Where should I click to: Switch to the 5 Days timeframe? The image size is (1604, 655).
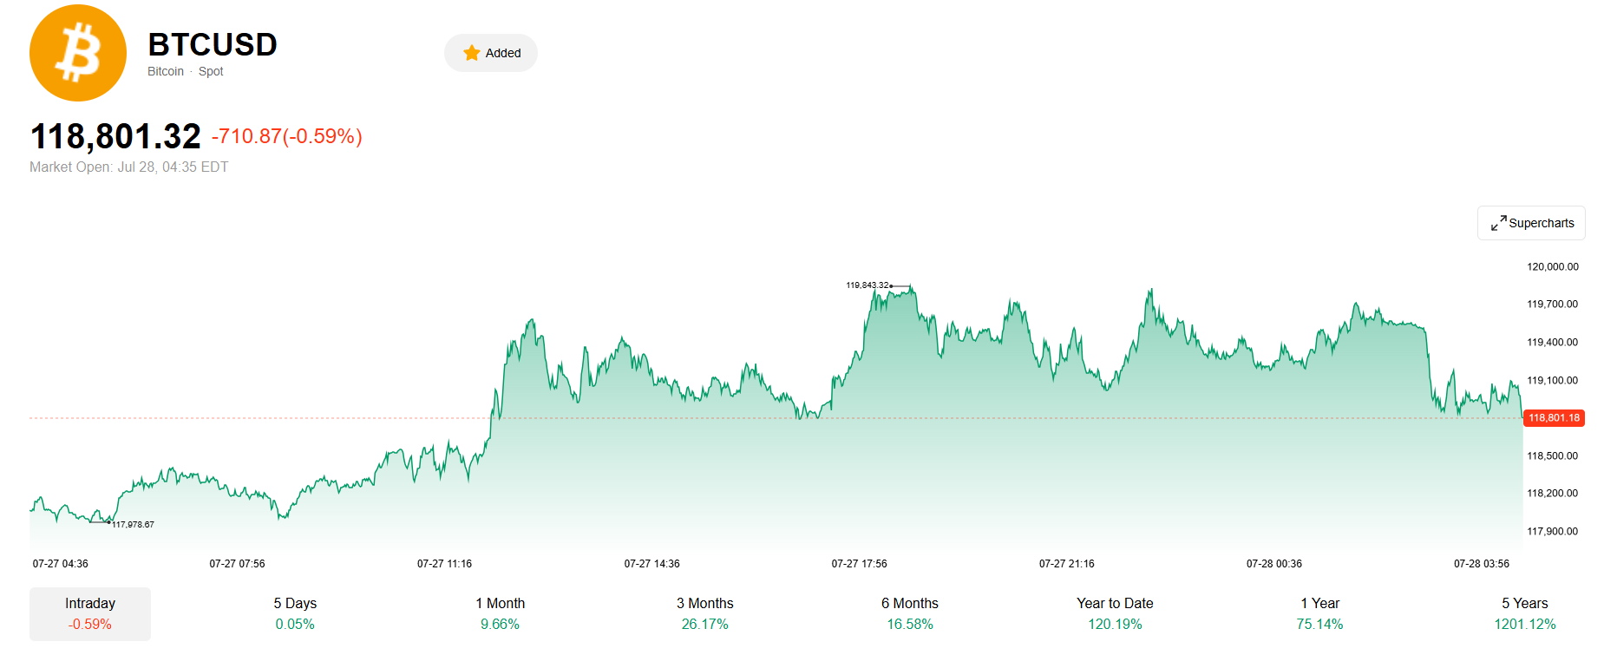295,613
